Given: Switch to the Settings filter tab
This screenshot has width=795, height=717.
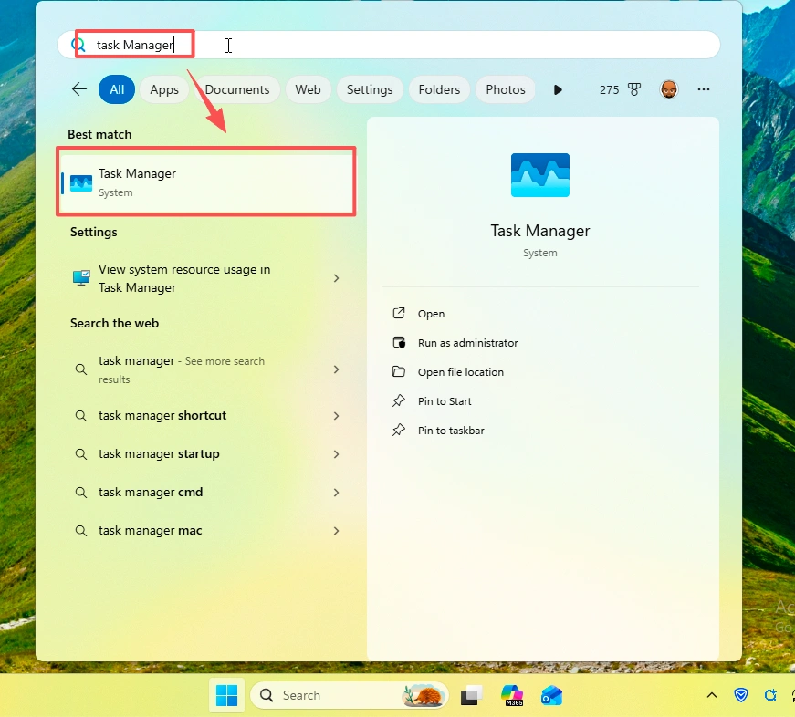Looking at the screenshot, I should (x=370, y=89).
